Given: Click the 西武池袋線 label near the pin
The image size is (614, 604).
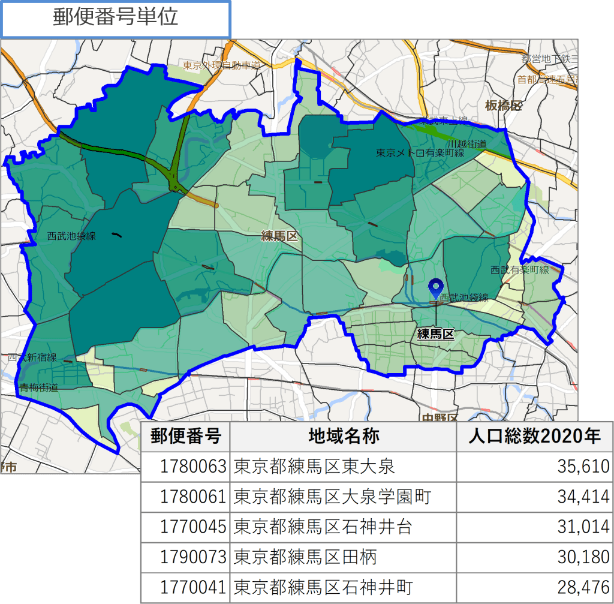Looking at the screenshot, I should coord(464,298).
